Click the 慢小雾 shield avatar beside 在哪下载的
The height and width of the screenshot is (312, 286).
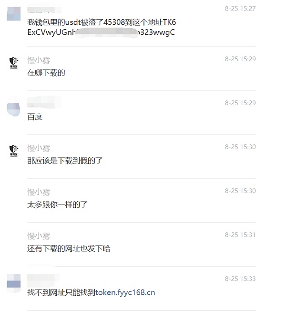pyautogui.click(x=14, y=63)
